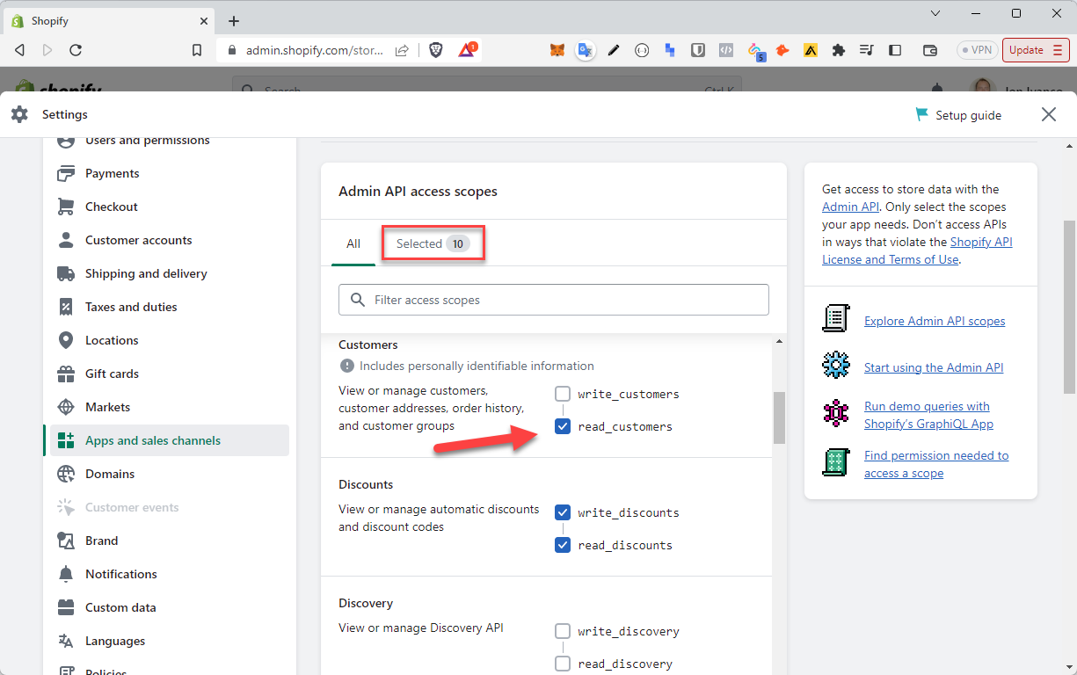Switch to the Selected 10 tab

pos(433,243)
